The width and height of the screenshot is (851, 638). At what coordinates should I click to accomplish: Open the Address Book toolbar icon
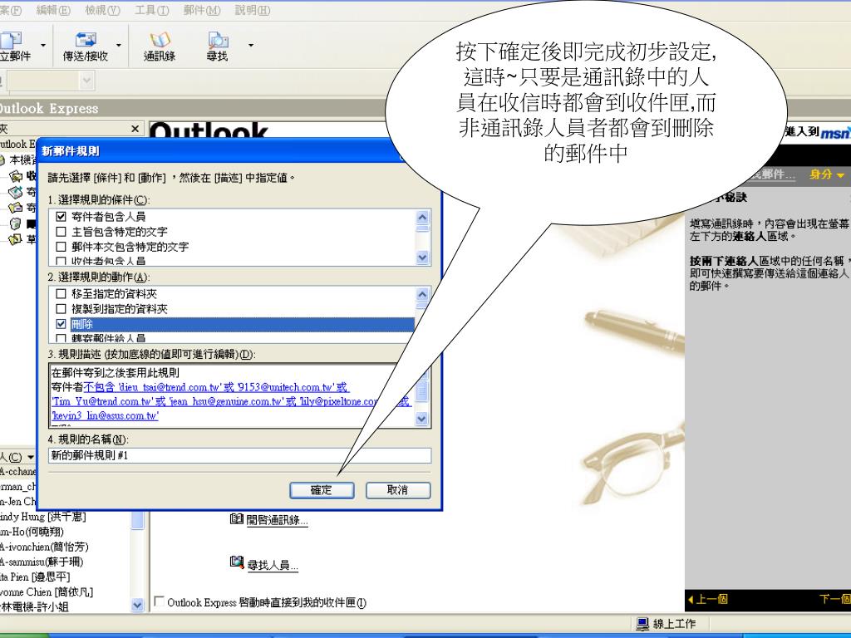160,47
